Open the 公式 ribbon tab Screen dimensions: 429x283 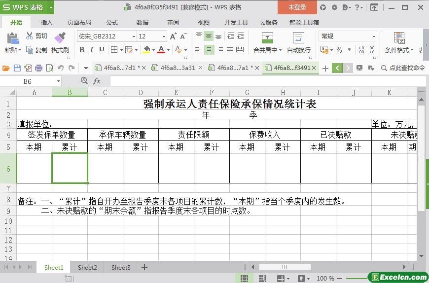(x=112, y=22)
